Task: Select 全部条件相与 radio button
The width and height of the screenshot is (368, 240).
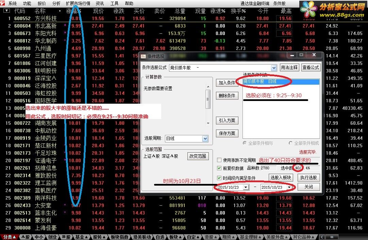Action: coord(245,143)
